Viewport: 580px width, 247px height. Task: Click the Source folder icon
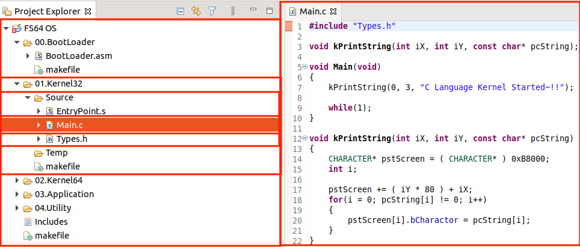(x=38, y=98)
